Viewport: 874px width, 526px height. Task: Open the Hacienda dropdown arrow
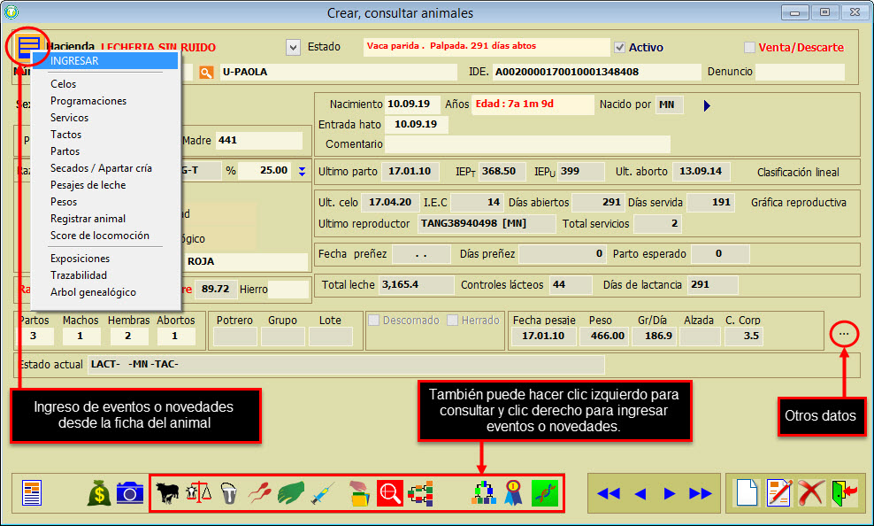[294, 47]
